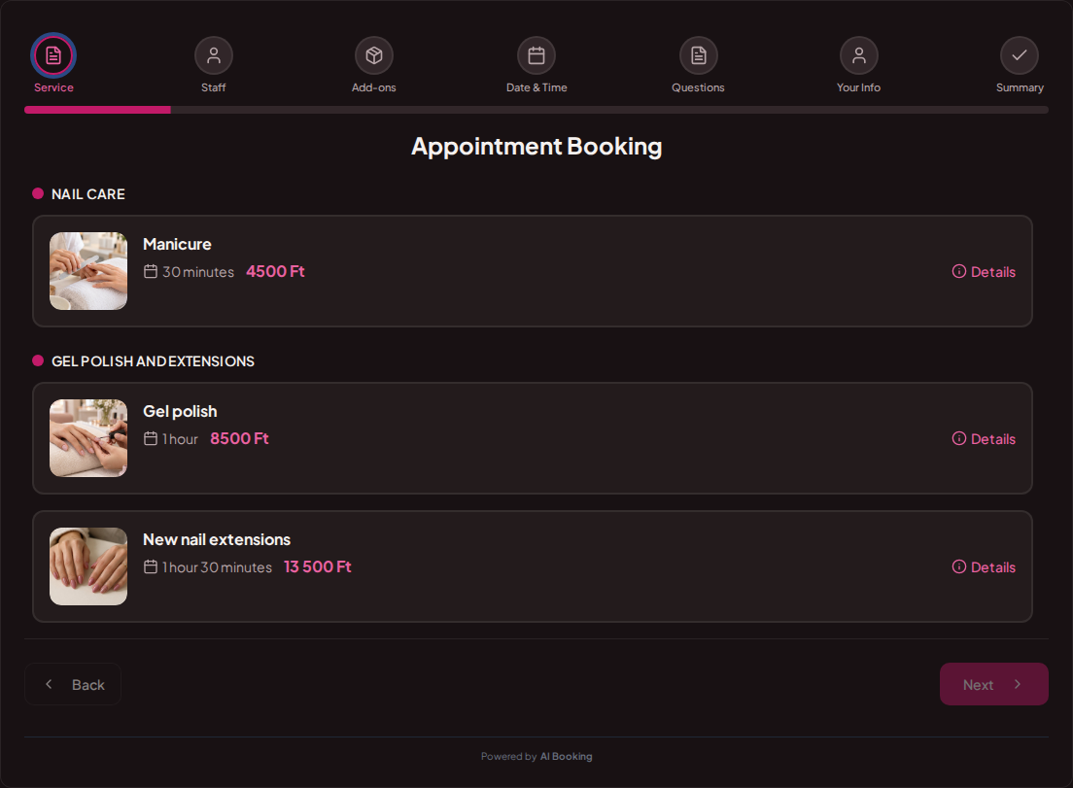Click the 8500 Ft price

(x=239, y=438)
